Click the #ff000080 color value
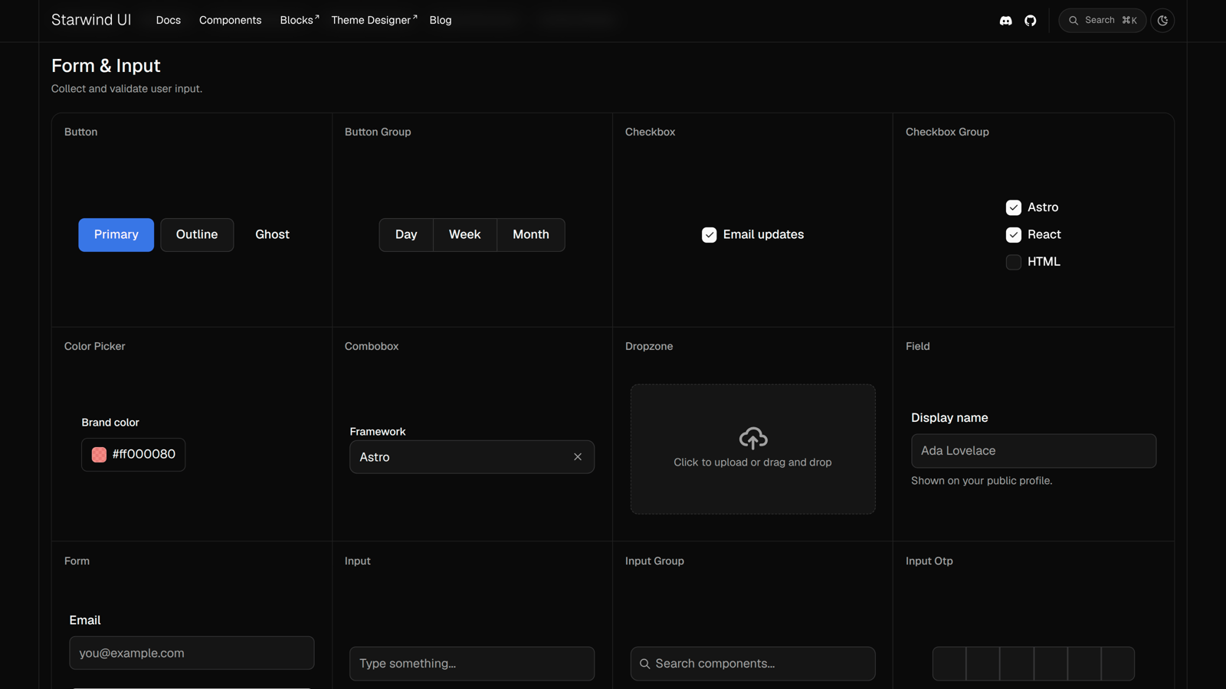Screen dimensions: 1226x689 (144, 455)
